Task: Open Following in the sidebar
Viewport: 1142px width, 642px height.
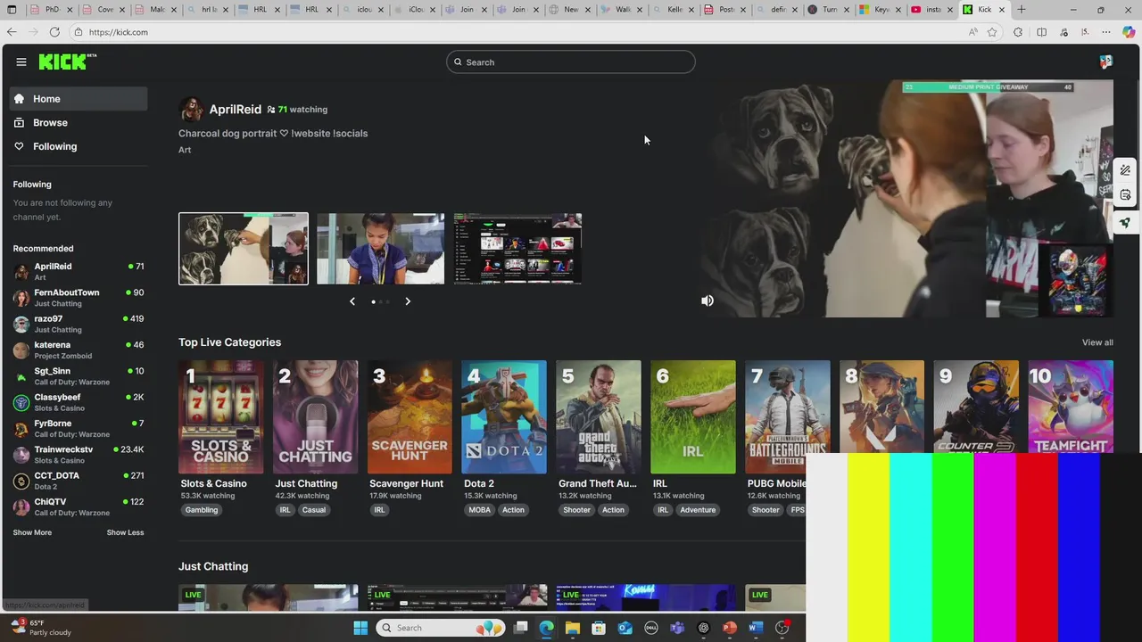Action: pos(79,146)
